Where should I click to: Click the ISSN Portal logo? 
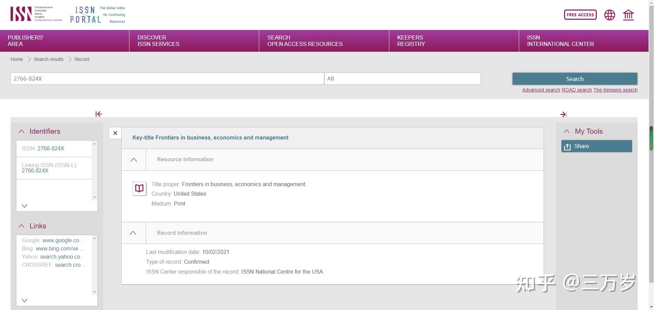point(98,15)
